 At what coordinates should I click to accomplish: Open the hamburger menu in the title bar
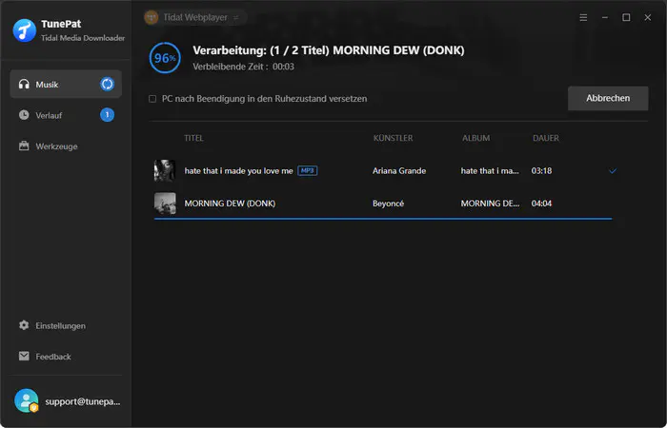[583, 17]
